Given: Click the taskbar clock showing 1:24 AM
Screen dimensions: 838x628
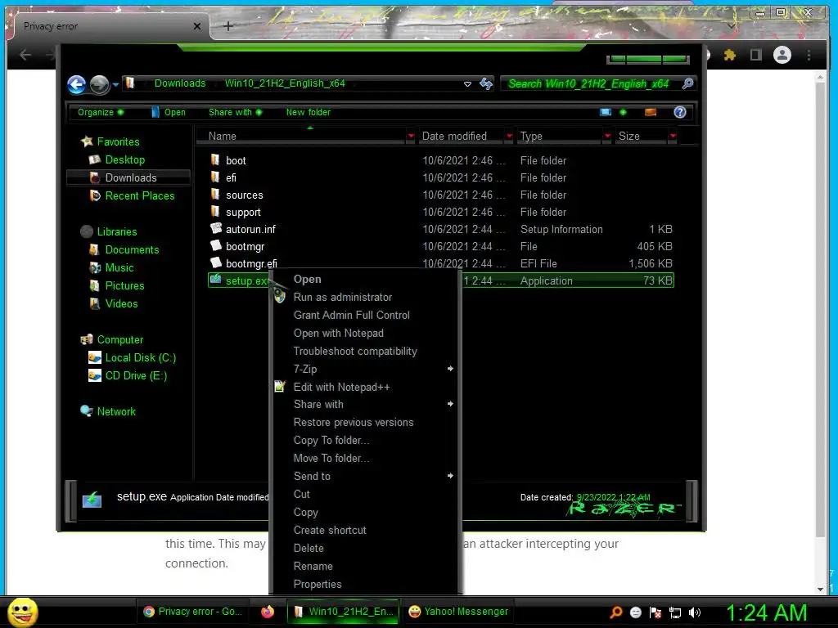Looking at the screenshot, I should coord(766,612).
